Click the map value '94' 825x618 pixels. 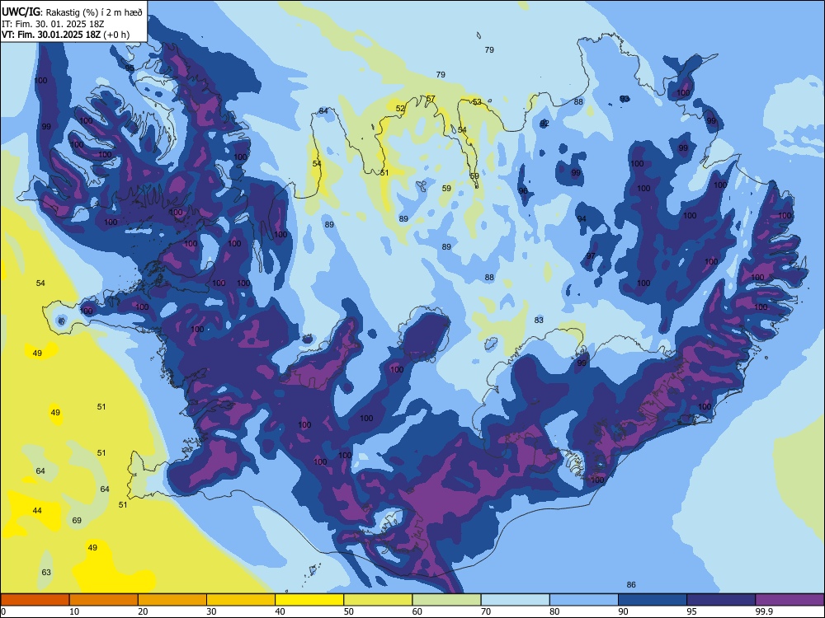(x=582, y=219)
